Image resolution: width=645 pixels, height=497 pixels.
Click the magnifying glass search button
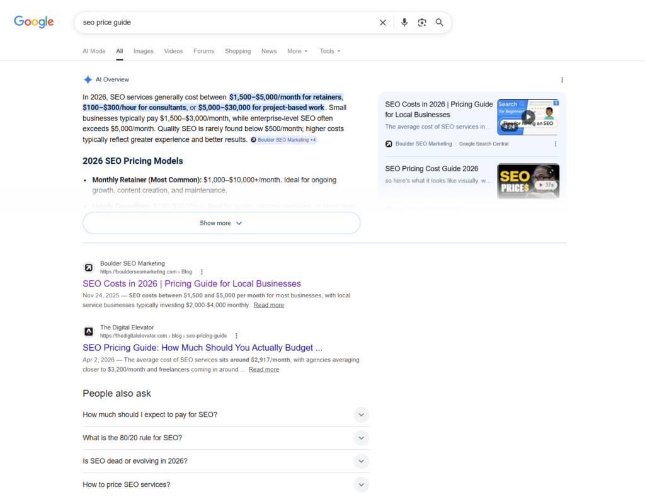[440, 23]
